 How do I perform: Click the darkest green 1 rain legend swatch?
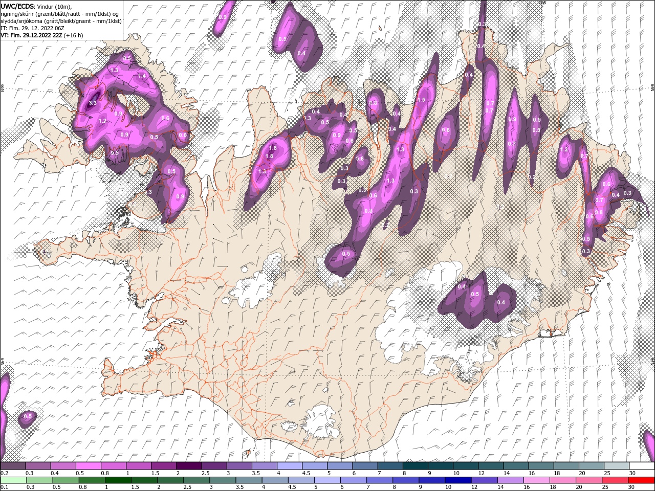(118, 480)
